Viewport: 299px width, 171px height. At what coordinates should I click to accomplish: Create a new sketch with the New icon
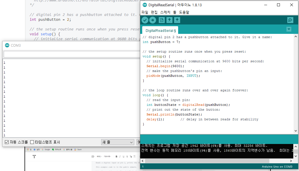click(x=162, y=20)
